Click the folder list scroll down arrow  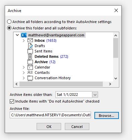click(116, 79)
